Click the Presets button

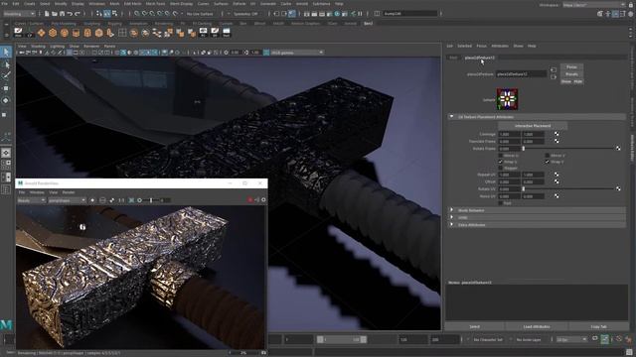coord(571,74)
